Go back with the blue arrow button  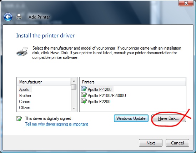(8, 17)
